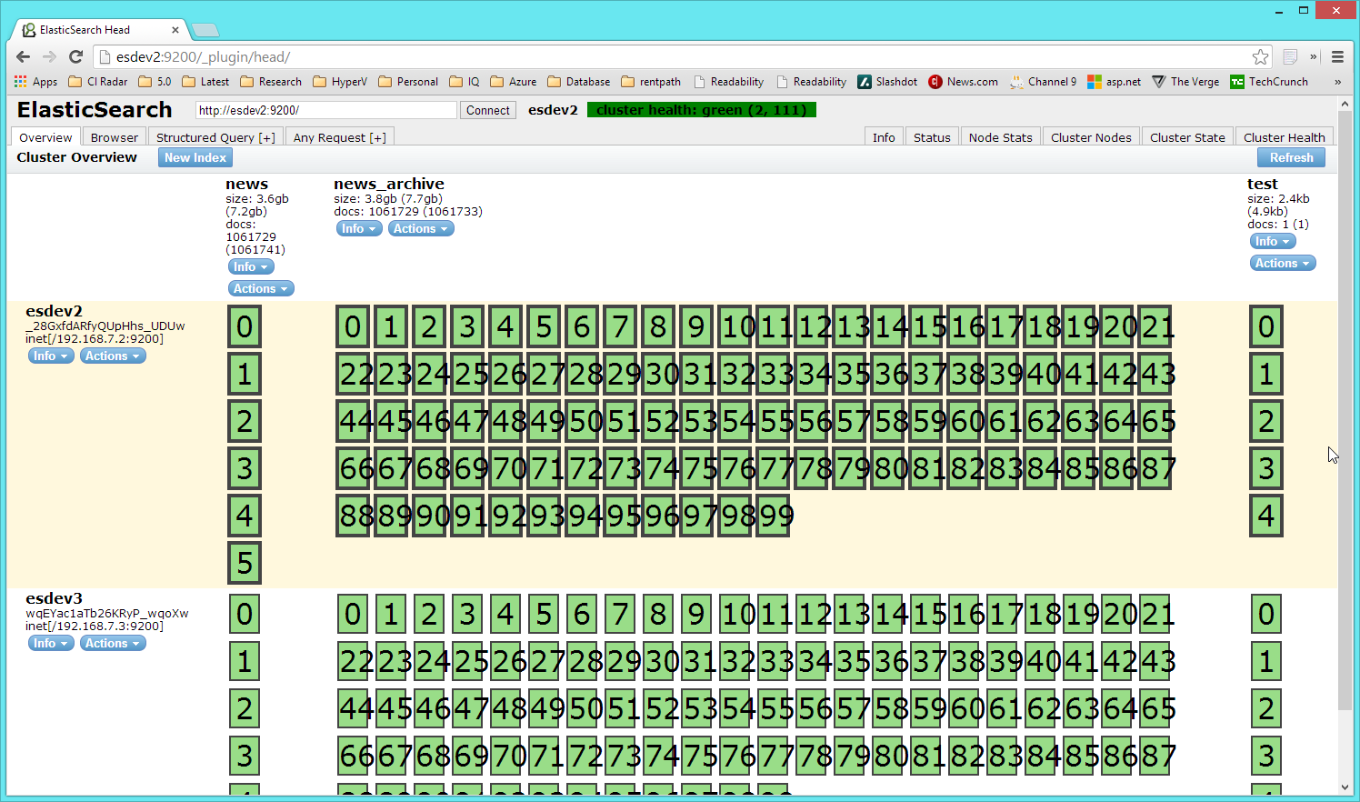
Task: Open the TechCrunch bookmark
Action: tap(1269, 82)
